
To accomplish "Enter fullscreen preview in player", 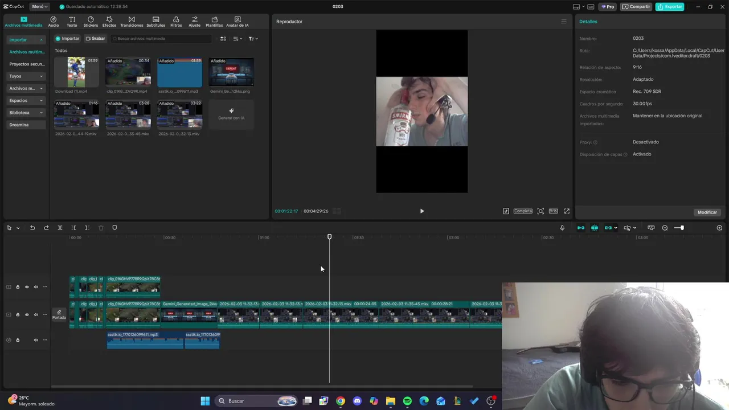I will [x=567, y=211].
